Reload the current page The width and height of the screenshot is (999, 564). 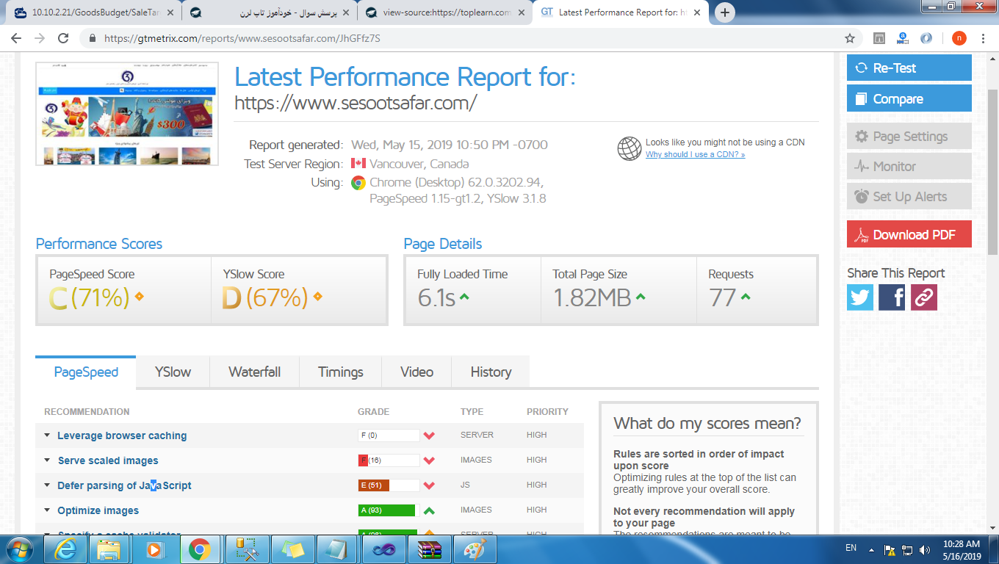[63, 38]
